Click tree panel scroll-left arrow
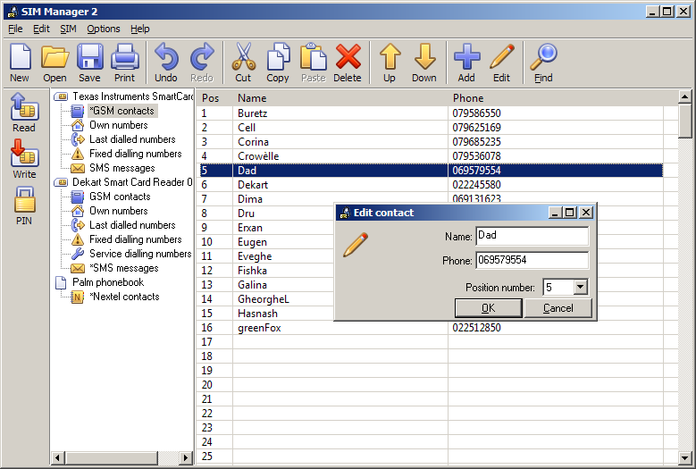 click(58, 457)
